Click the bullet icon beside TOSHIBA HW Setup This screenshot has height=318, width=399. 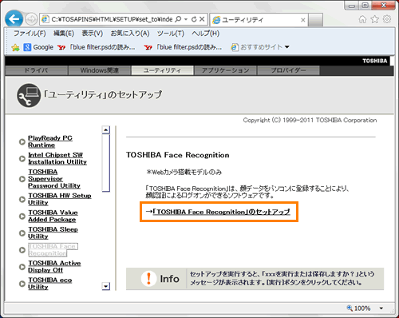tap(22, 200)
